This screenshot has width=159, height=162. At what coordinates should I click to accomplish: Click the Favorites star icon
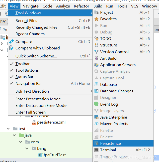(x=96, y=19)
